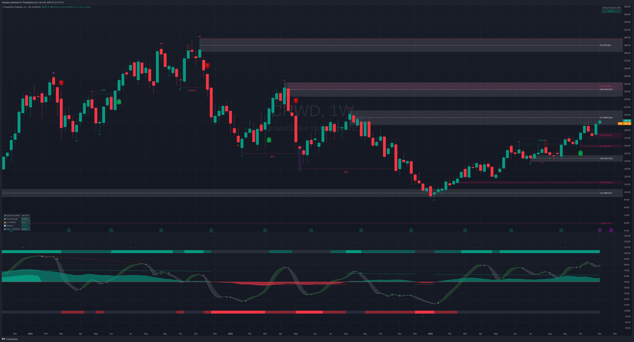Click the orange Pre 191.55 price tag
634x342 pixels.
tap(624, 123)
